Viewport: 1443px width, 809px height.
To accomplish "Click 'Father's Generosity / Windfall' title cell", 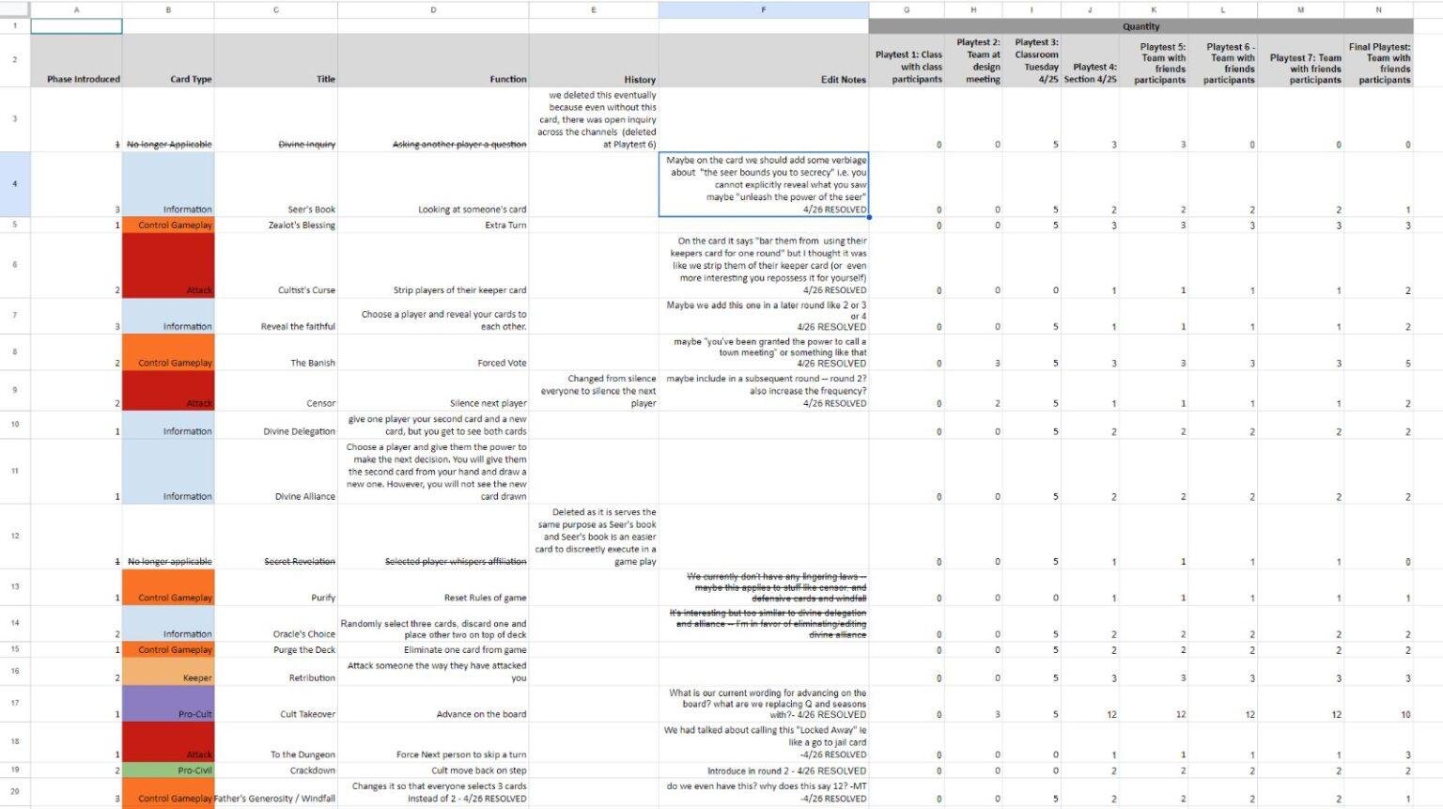I will pos(276,792).
